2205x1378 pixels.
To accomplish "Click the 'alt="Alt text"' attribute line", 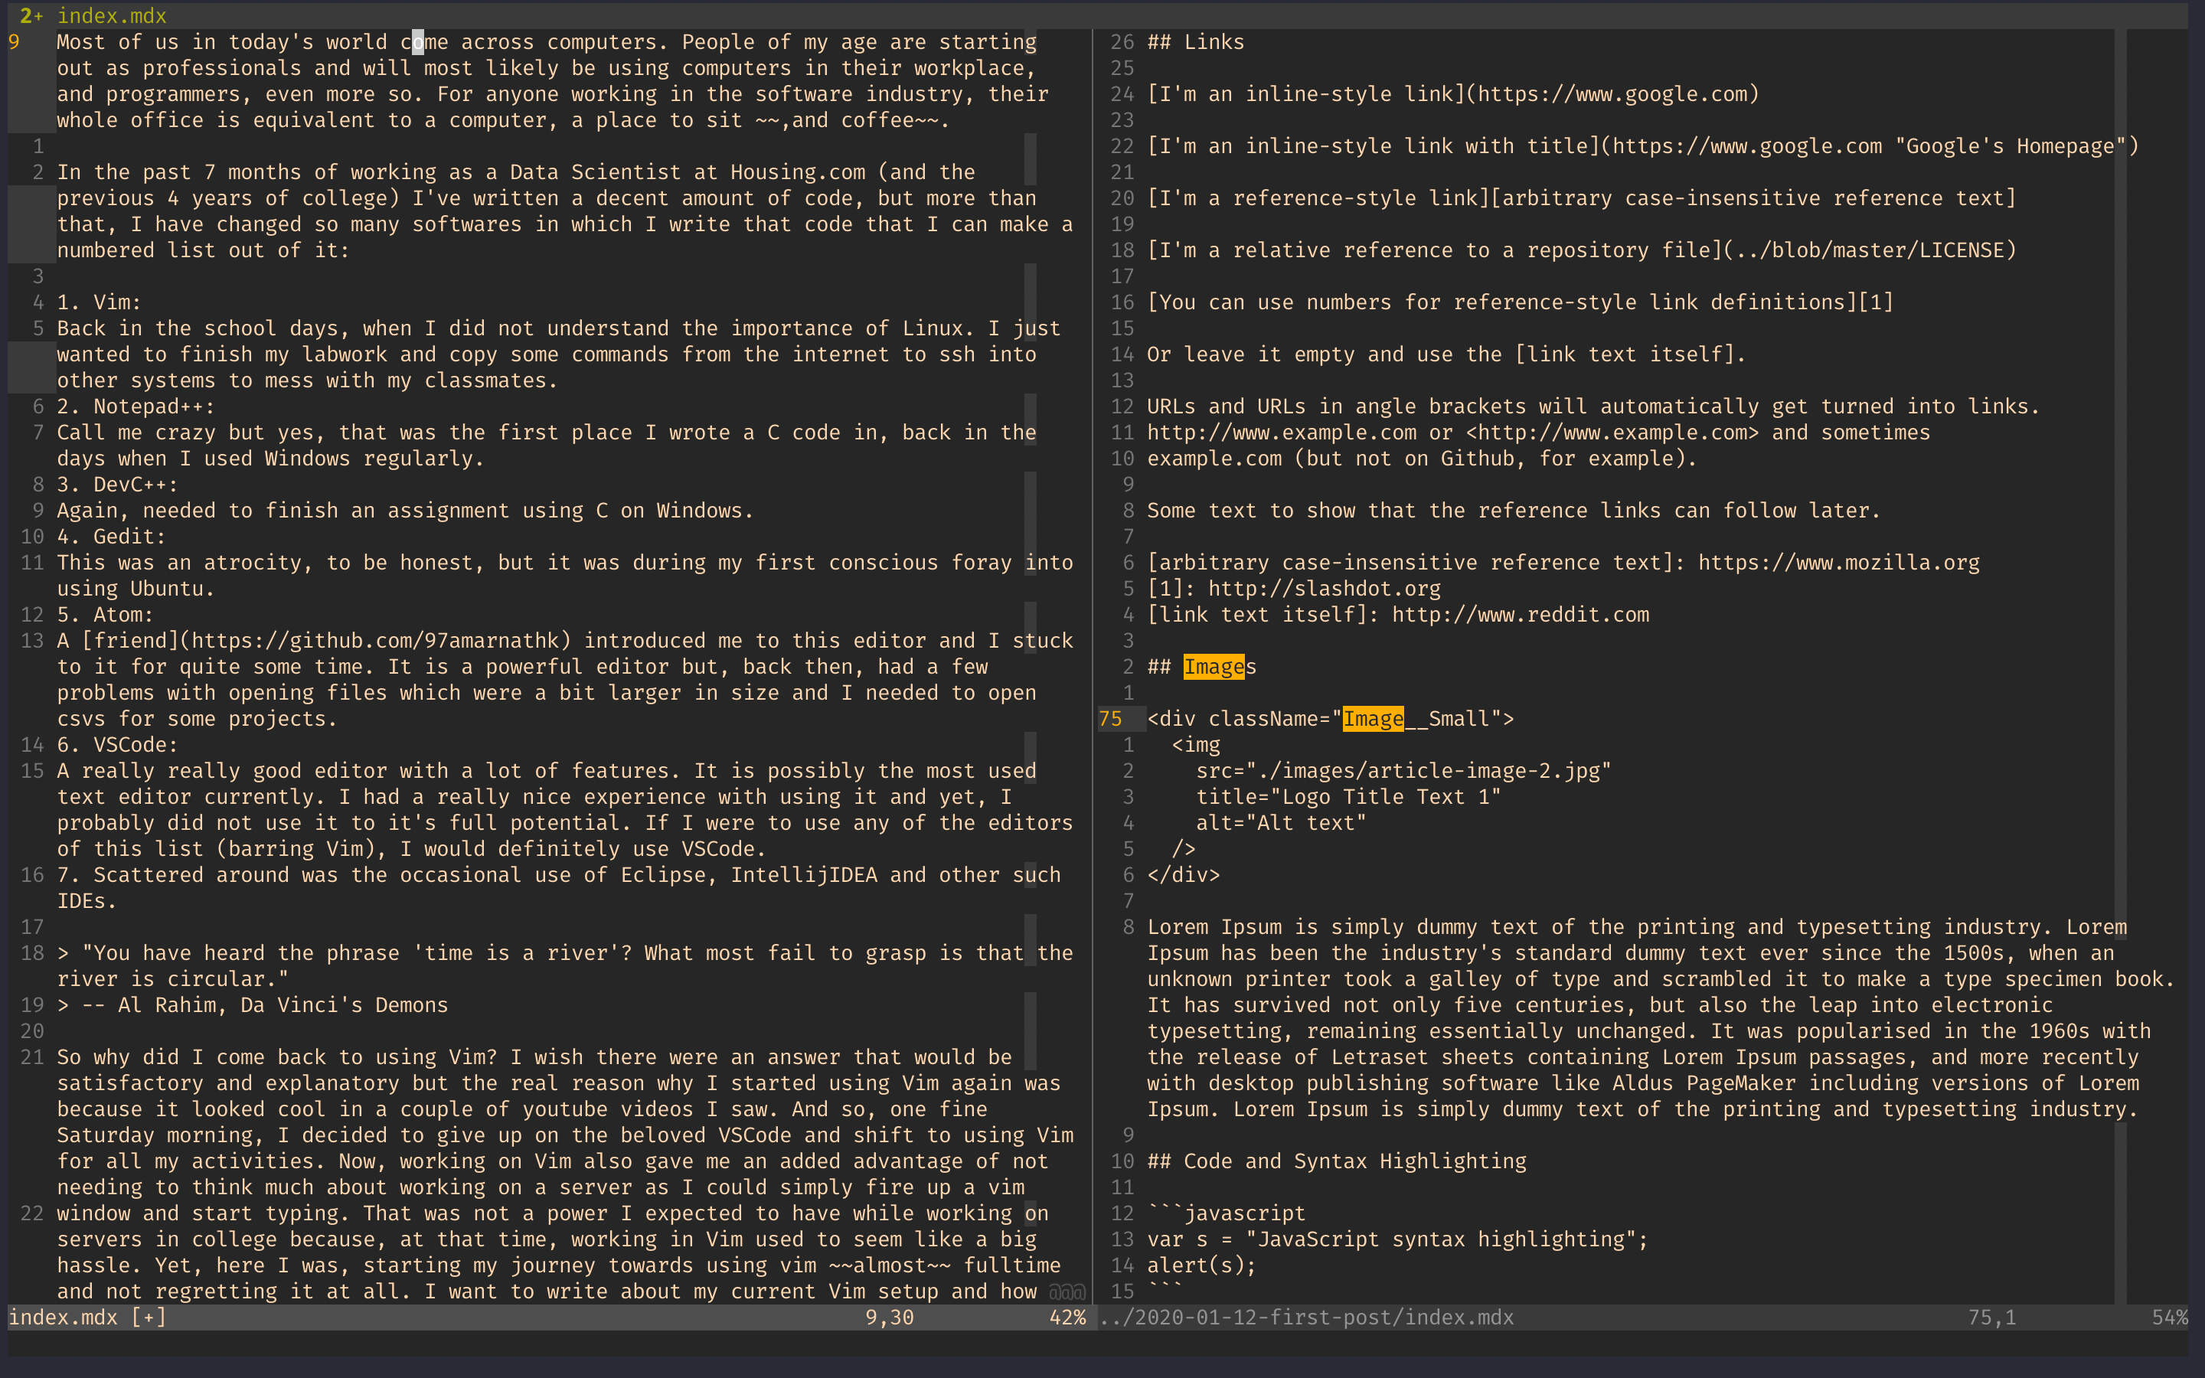I will (x=1281, y=823).
